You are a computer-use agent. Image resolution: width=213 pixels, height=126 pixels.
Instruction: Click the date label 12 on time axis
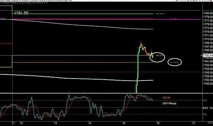pyautogui.click(x=21, y=123)
